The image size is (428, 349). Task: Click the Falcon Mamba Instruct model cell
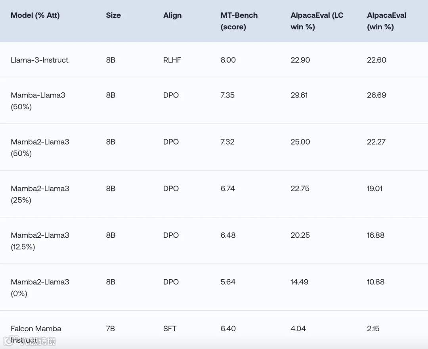[x=36, y=334]
